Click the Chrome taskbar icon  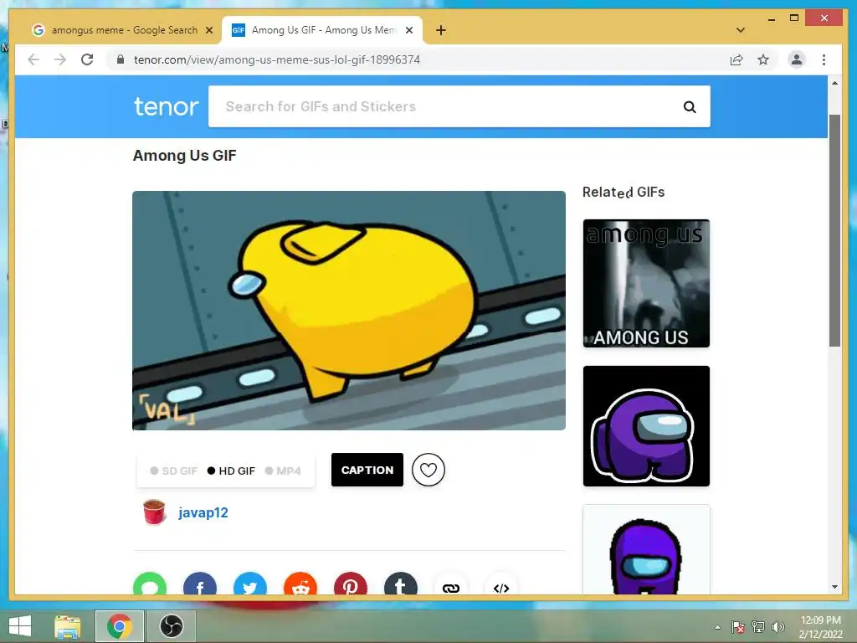pyautogui.click(x=120, y=626)
